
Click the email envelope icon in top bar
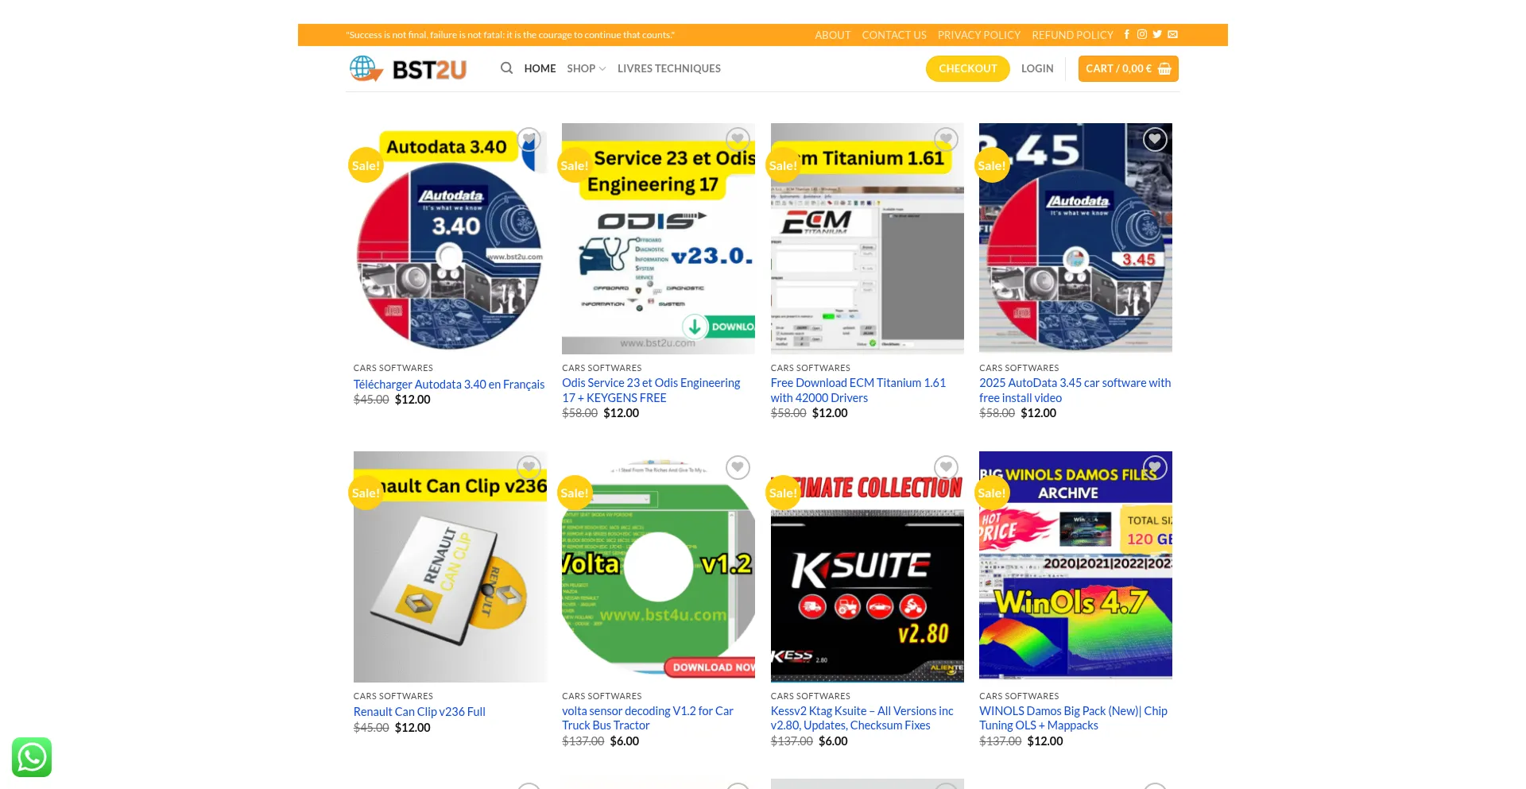click(x=1173, y=34)
